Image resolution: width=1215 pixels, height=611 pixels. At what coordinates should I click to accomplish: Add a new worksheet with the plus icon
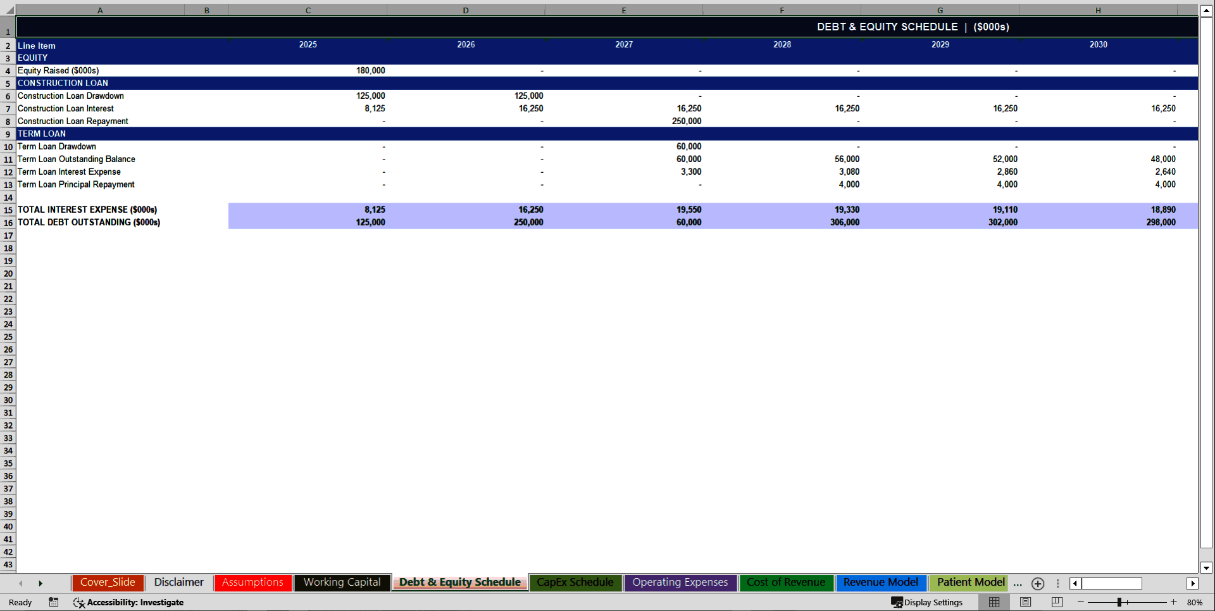[x=1037, y=584]
